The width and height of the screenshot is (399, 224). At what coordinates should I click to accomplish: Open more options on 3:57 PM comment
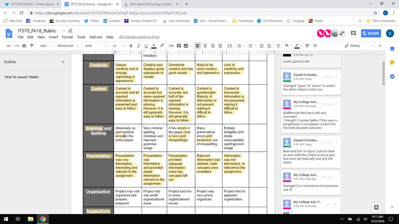[337, 177]
